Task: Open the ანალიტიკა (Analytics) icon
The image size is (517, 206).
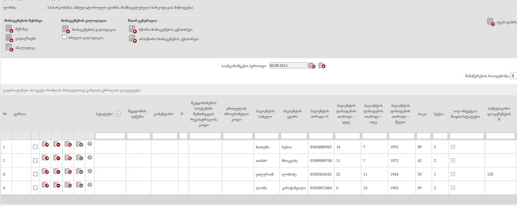Action: click(9, 48)
